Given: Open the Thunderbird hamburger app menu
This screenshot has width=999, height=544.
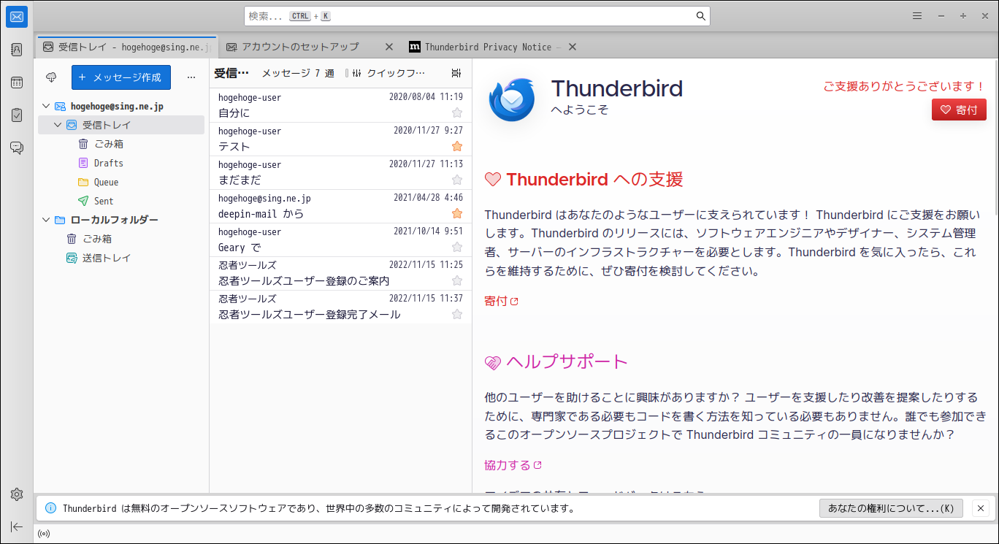Looking at the screenshot, I should (917, 16).
